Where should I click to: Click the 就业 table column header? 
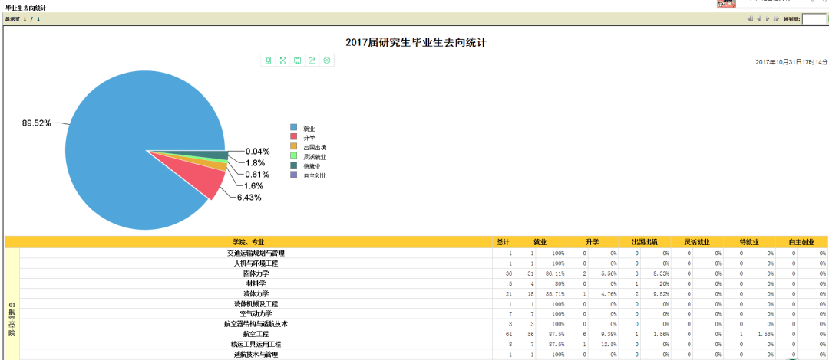[x=540, y=242]
